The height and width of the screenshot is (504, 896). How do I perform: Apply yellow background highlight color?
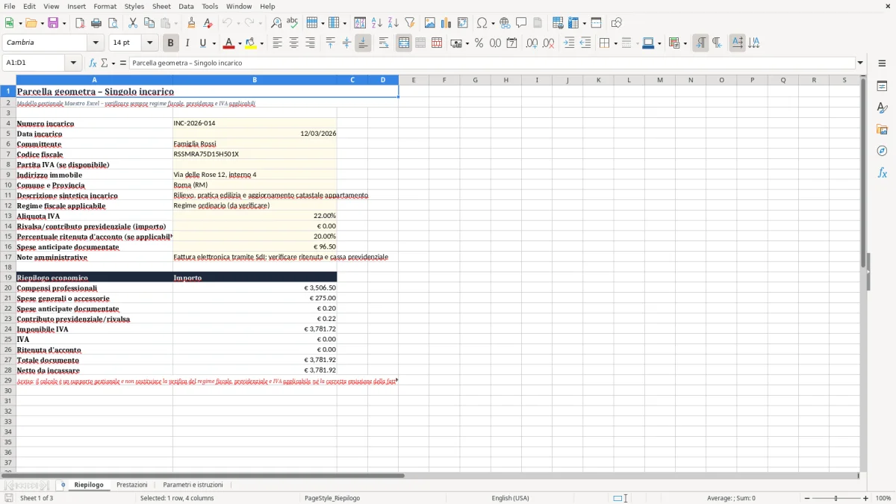pos(252,43)
